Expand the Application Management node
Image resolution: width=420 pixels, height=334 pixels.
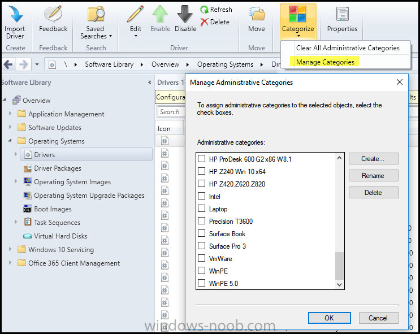coord(10,113)
